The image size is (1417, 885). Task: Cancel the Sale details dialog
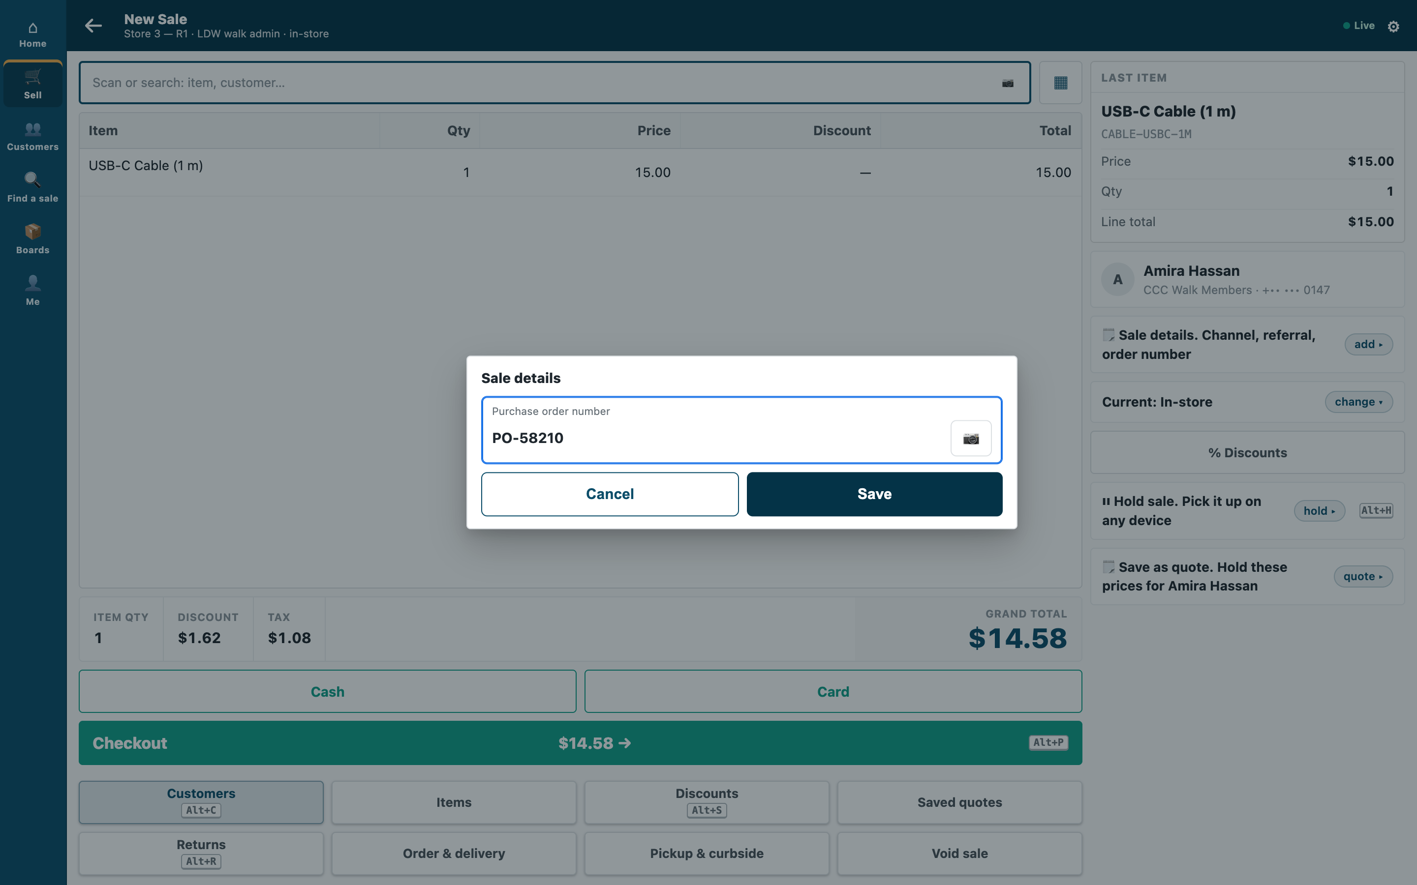(610, 494)
